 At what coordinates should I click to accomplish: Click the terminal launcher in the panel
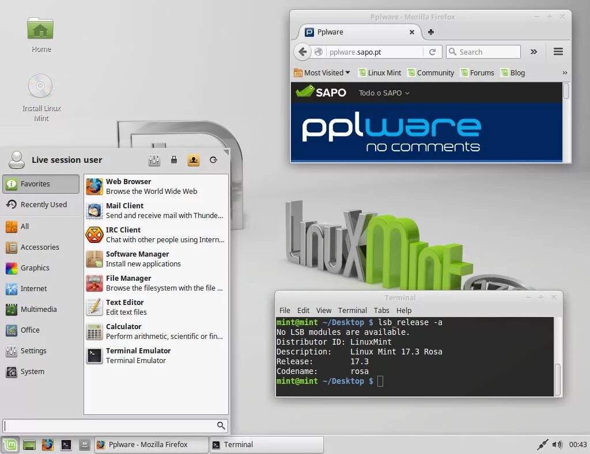coord(66,445)
